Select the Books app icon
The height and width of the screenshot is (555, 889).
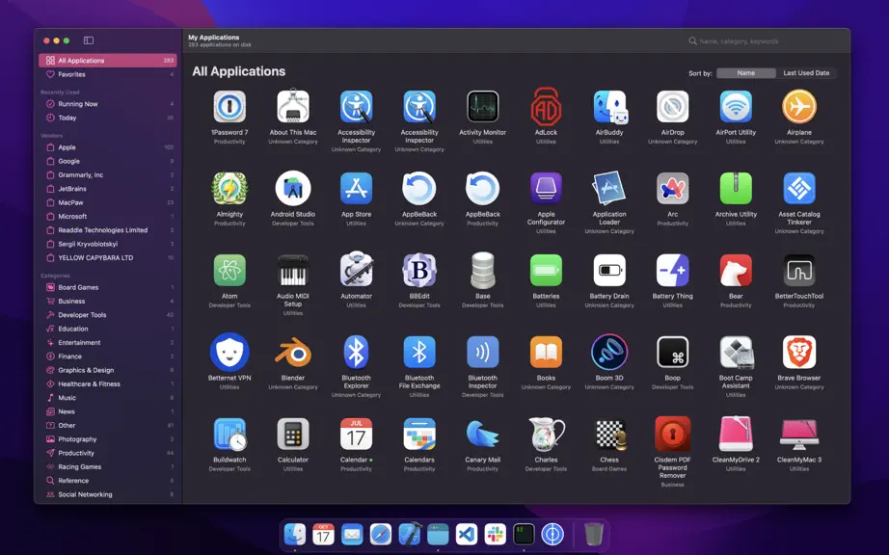click(546, 353)
